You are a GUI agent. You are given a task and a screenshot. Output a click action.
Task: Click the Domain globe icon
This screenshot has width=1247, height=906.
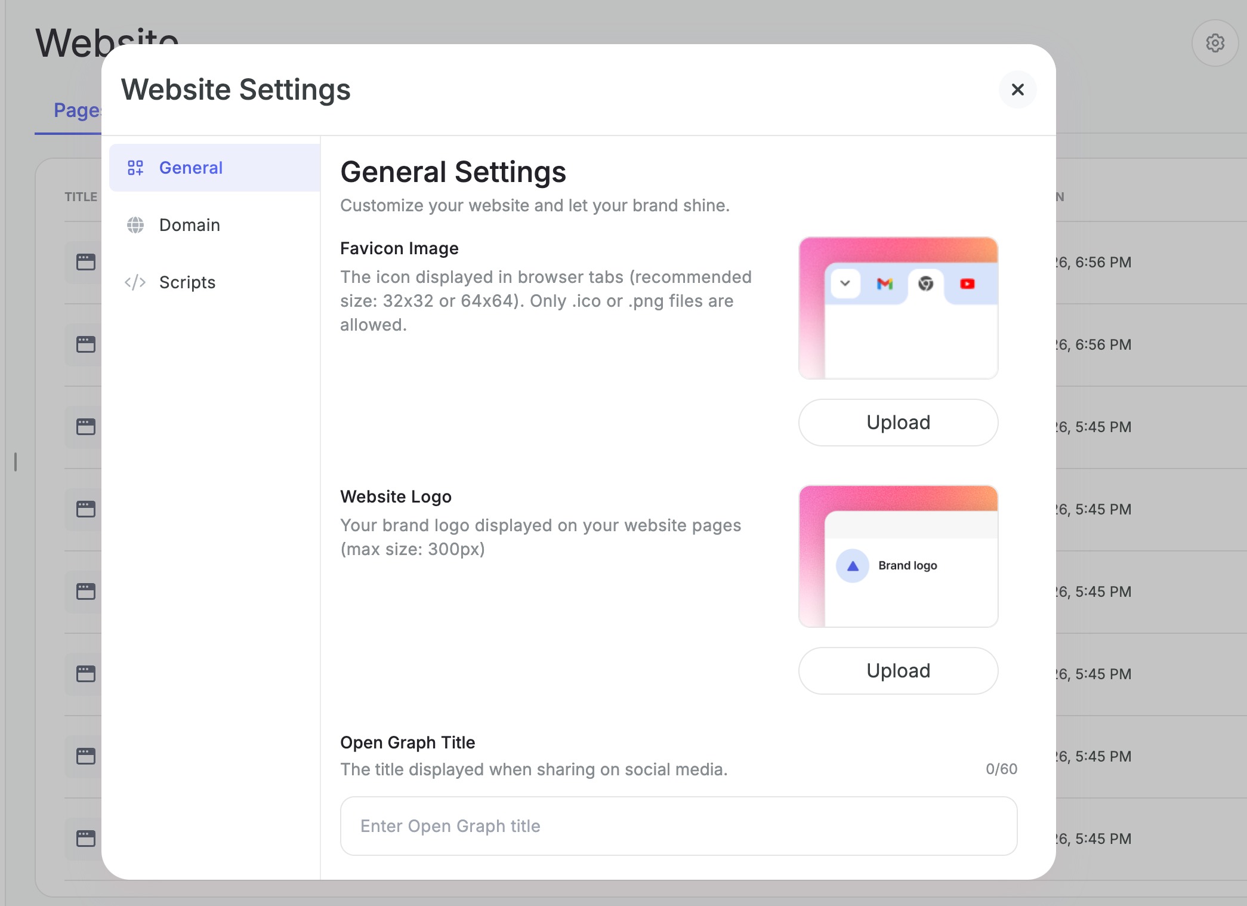[x=135, y=225]
